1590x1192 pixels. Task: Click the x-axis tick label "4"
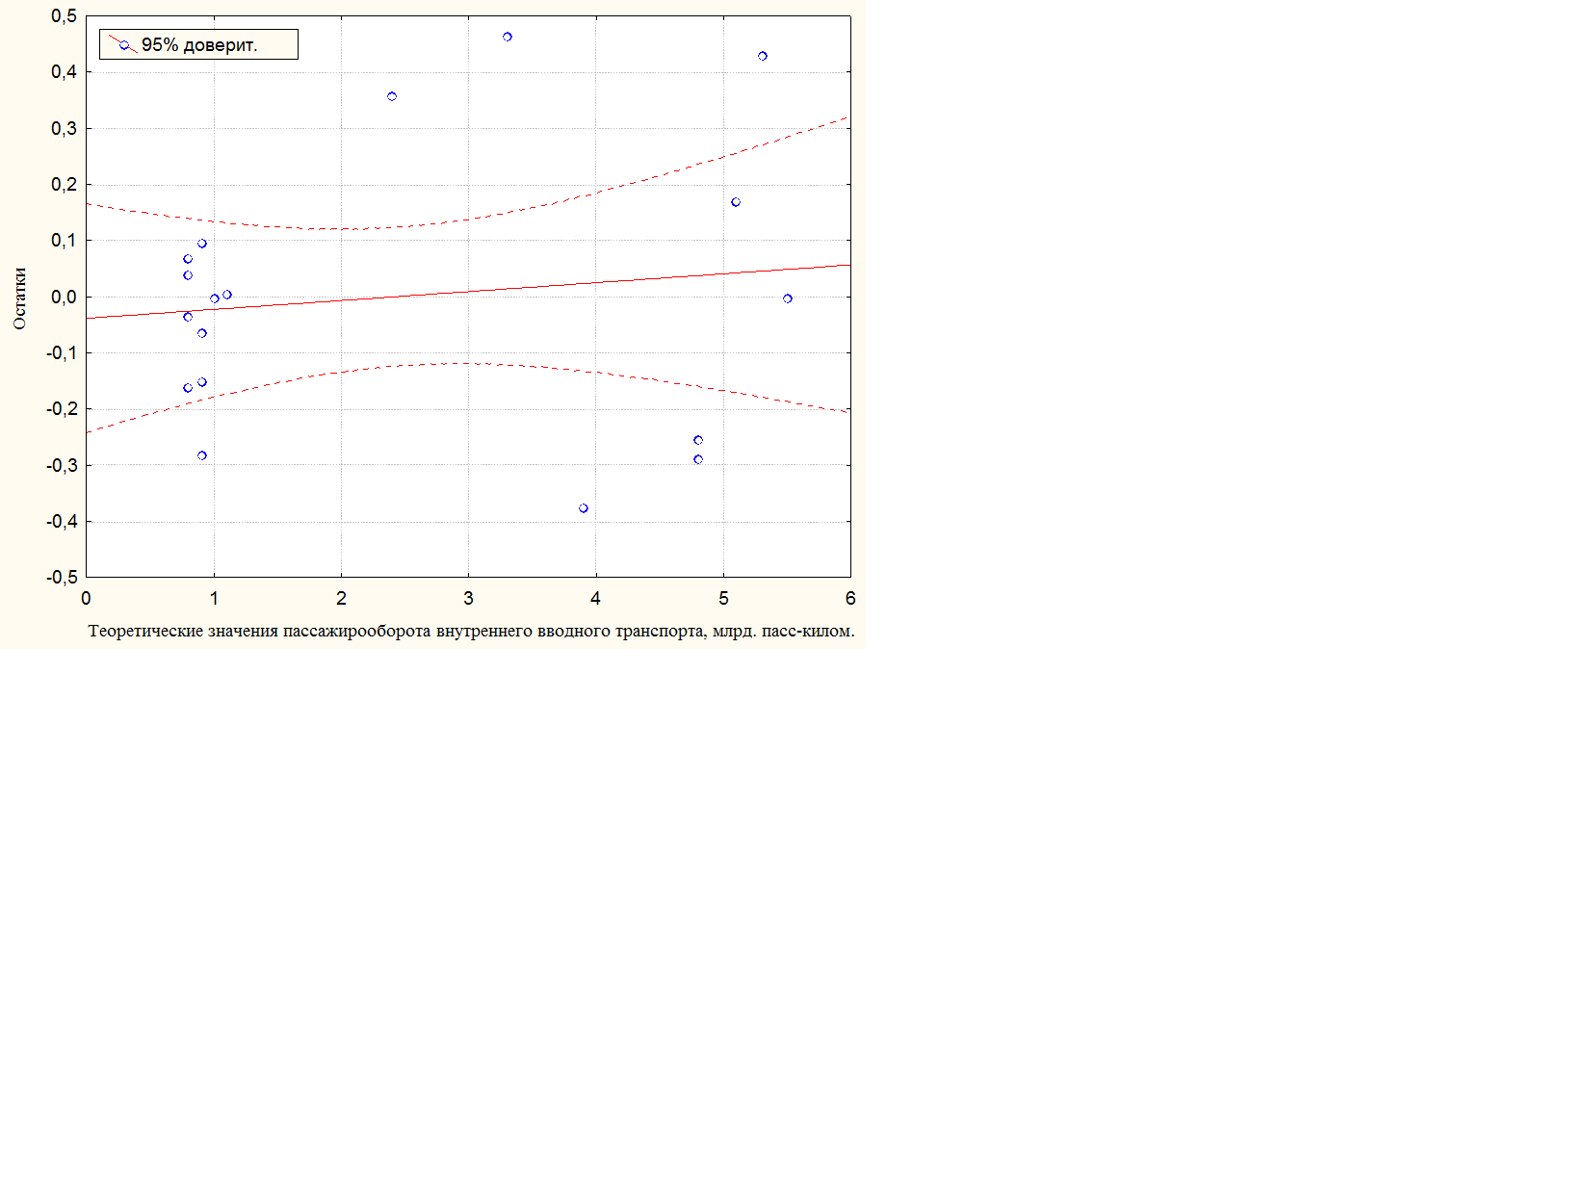[x=595, y=599]
